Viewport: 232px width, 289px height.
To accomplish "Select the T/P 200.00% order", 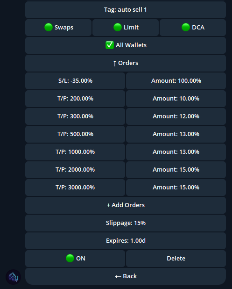I will 75,99.
